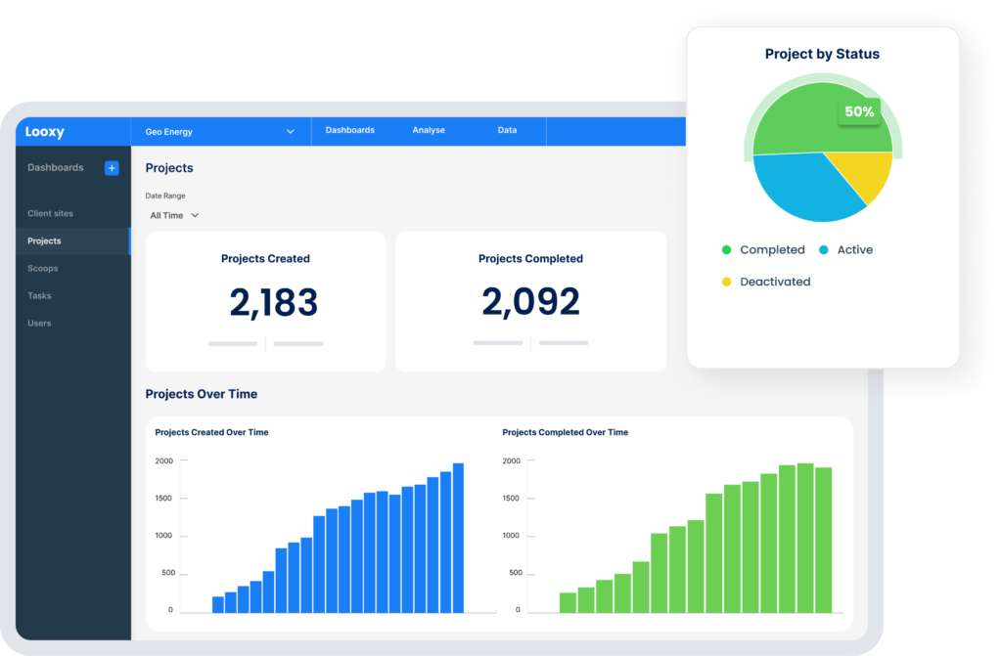The width and height of the screenshot is (1002, 656).
Task: Click the progress bar under Projects Created
Action: (232, 343)
